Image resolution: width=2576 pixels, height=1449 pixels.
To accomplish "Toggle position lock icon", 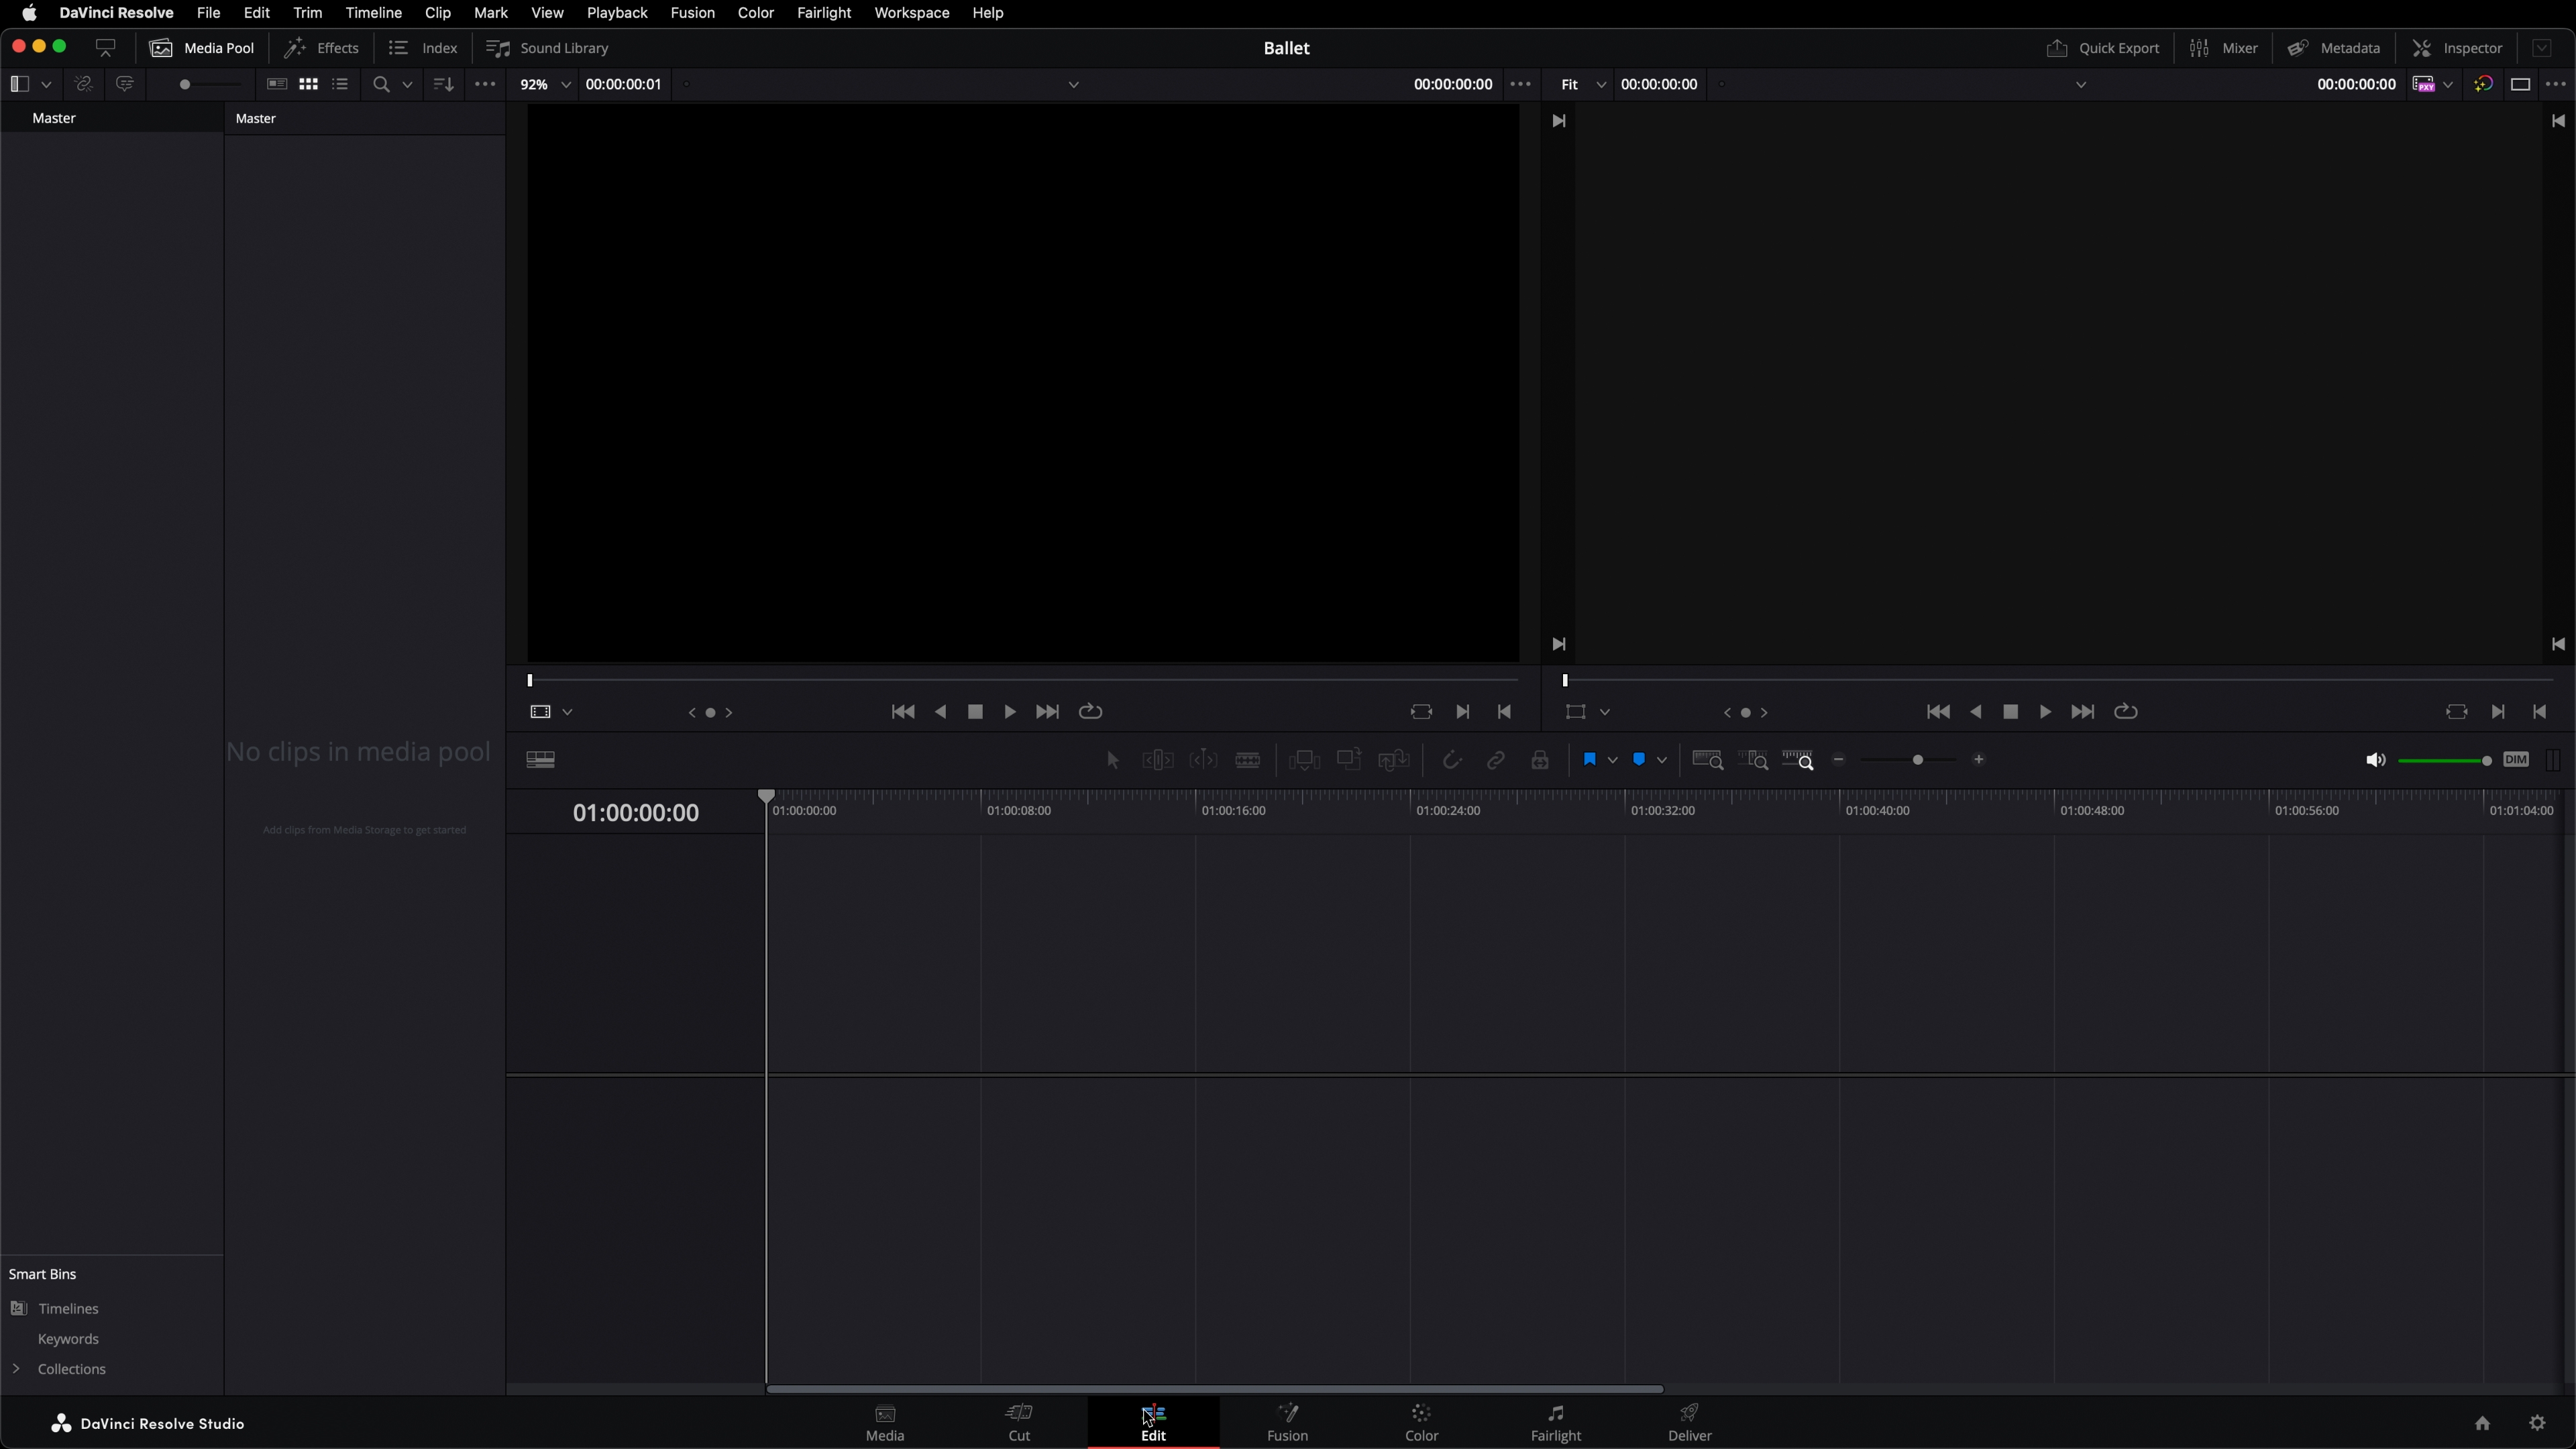I will [1540, 760].
